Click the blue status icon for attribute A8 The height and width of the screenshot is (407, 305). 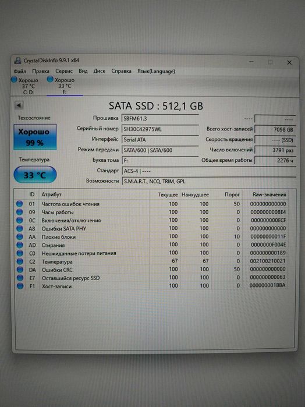click(x=19, y=228)
